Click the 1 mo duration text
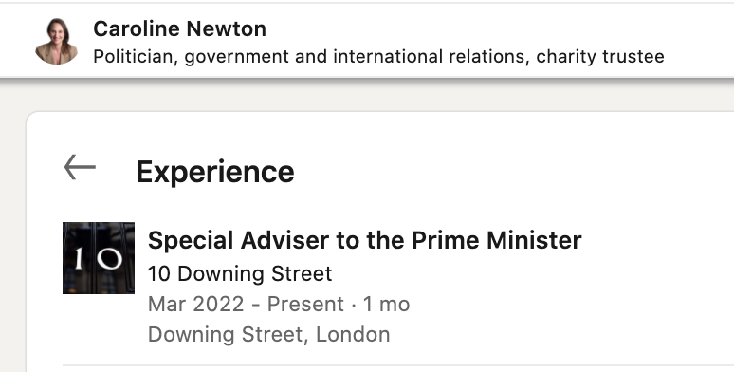734x372 pixels. tap(387, 304)
